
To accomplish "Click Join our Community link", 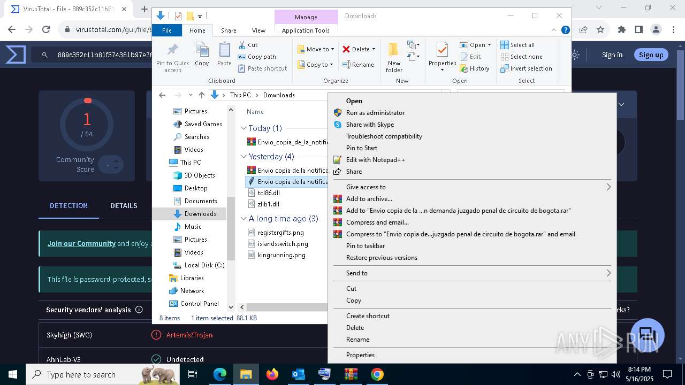I will point(81,243).
